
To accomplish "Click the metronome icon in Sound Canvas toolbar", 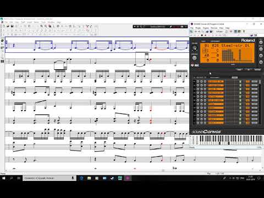I will point(227,31).
